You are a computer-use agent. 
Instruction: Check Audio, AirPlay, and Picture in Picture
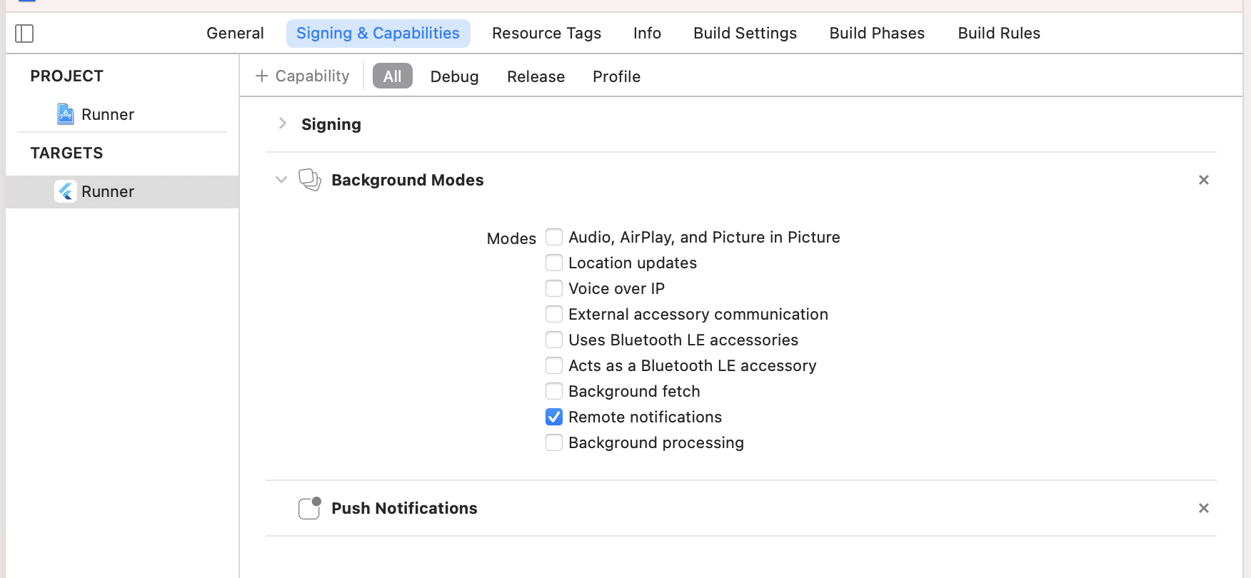(x=554, y=237)
